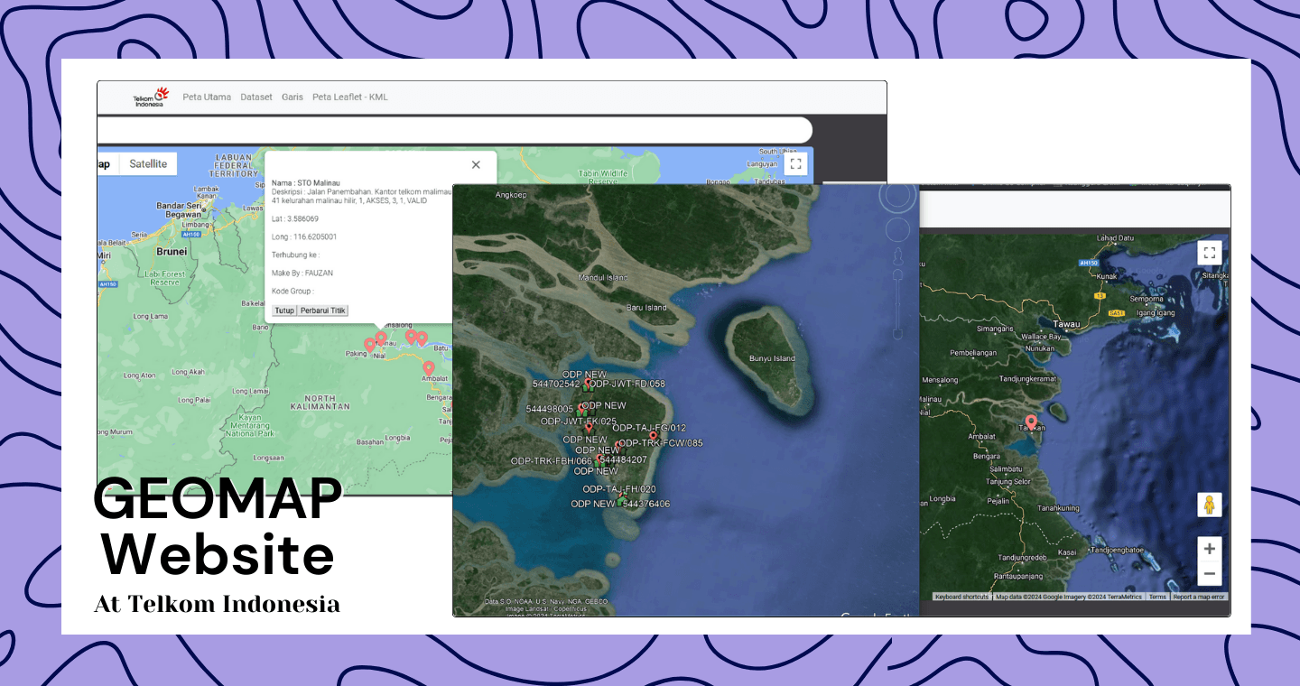Toggle fullscreen on the left roadmap
1300x686 pixels.
(795, 163)
